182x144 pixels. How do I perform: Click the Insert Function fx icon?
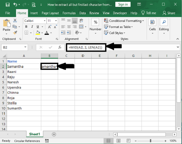[x=60, y=47]
